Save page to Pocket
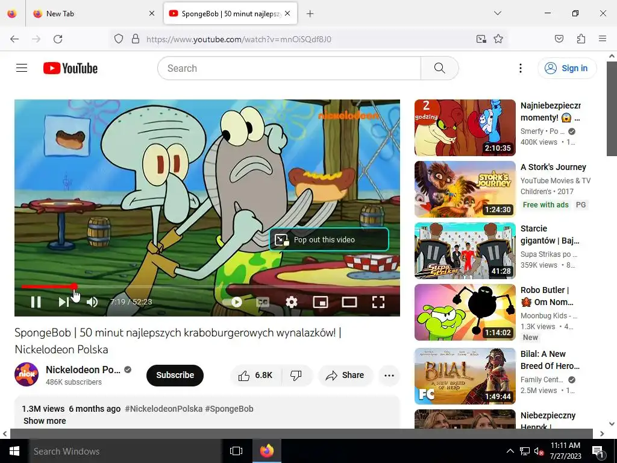Viewport: 617px width, 463px height. pyautogui.click(x=559, y=39)
